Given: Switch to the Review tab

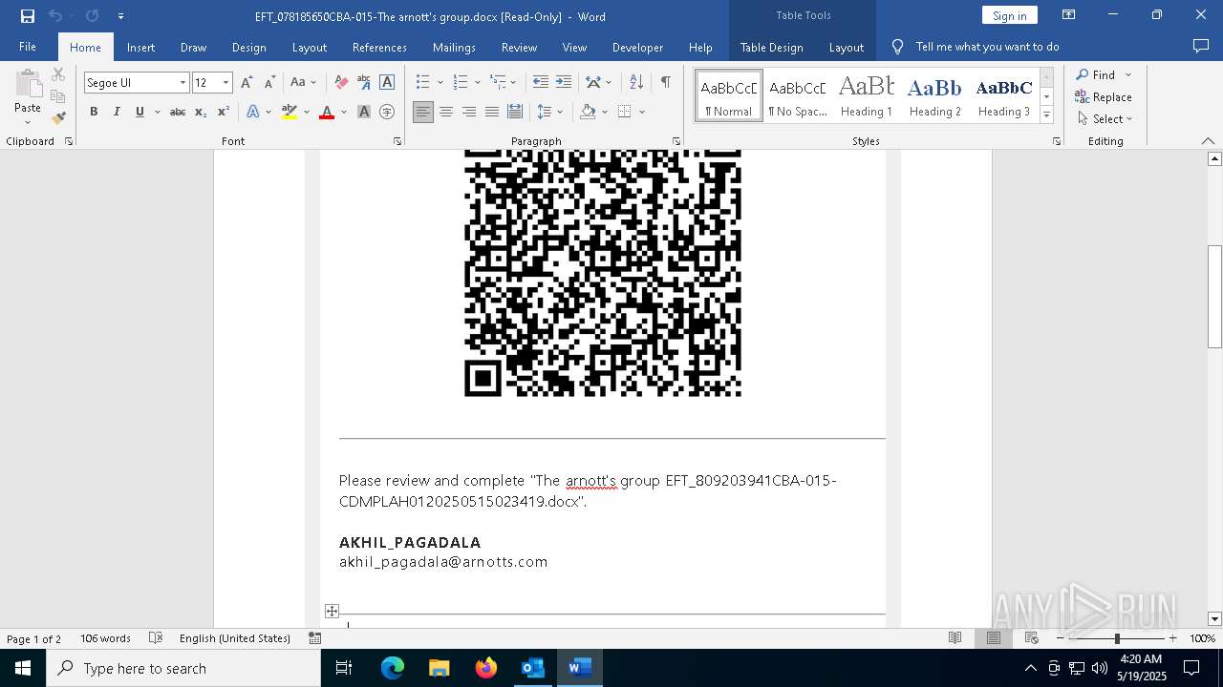Looking at the screenshot, I should pyautogui.click(x=519, y=47).
